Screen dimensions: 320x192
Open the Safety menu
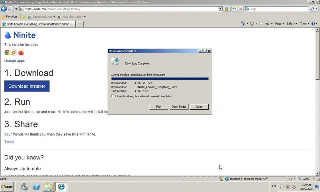click(x=292, y=23)
